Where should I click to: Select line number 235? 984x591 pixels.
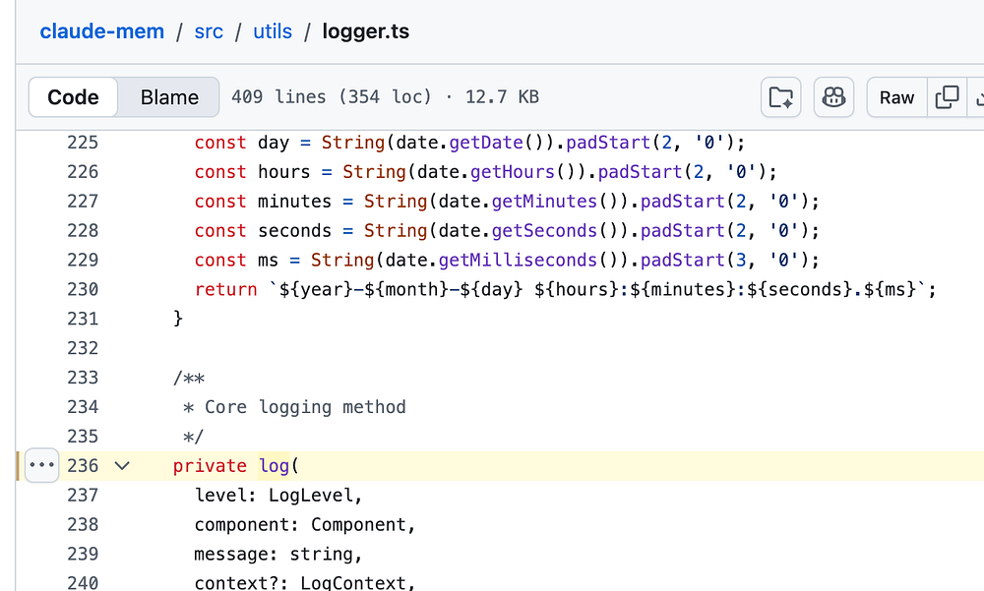pos(83,437)
